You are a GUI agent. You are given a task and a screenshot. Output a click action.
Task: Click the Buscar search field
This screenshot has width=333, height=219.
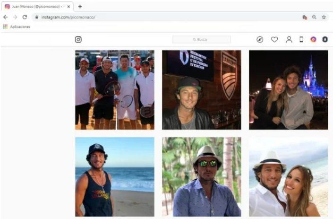coord(202,40)
